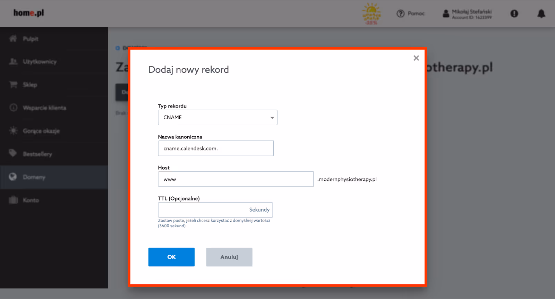Click the Wsparcie klienta info icon

(13, 108)
